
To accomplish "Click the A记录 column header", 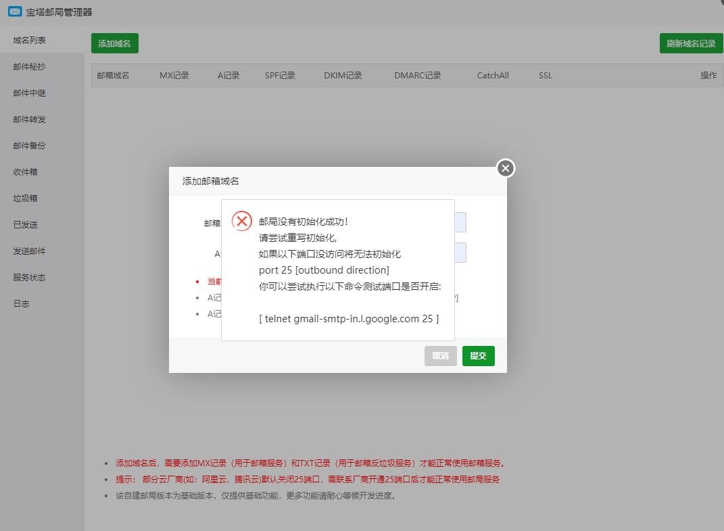I will (x=228, y=75).
